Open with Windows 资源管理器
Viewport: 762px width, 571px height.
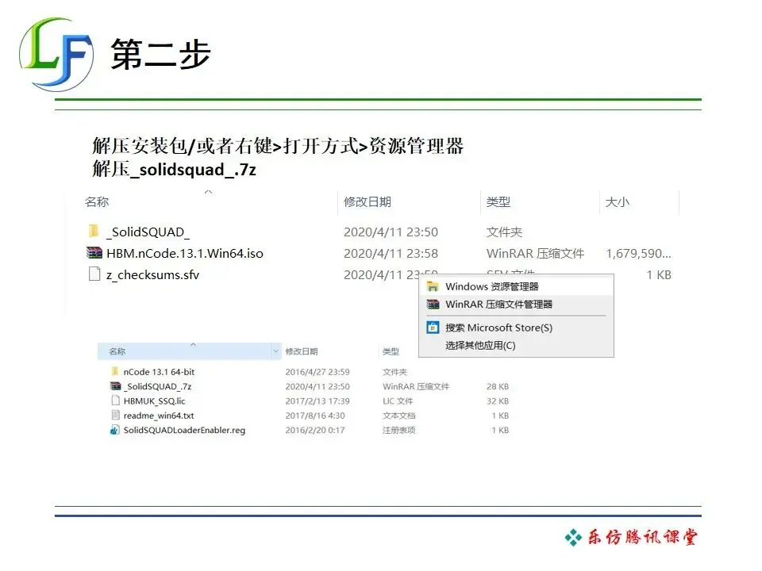click(516, 286)
